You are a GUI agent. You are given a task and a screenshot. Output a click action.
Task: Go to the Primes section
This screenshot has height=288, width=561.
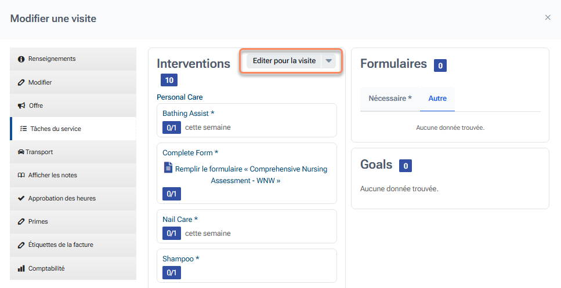38,222
